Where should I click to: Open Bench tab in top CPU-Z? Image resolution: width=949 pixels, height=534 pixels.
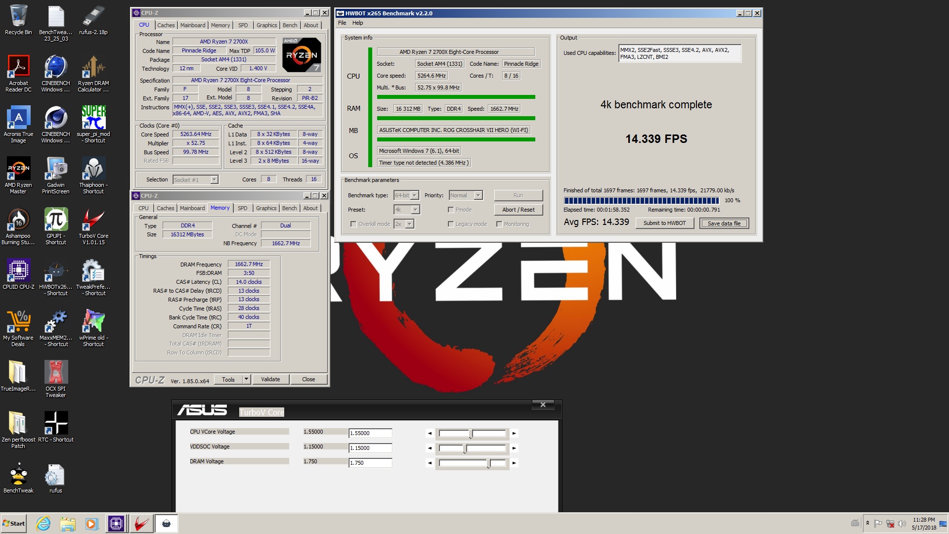click(290, 25)
